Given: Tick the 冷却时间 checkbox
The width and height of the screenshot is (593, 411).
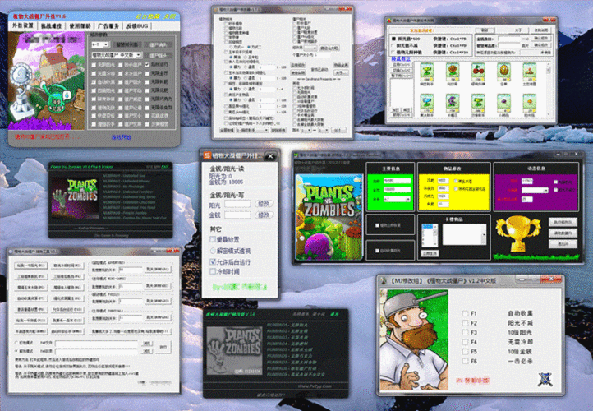Looking at the screenshot, I should click(213, 271).
